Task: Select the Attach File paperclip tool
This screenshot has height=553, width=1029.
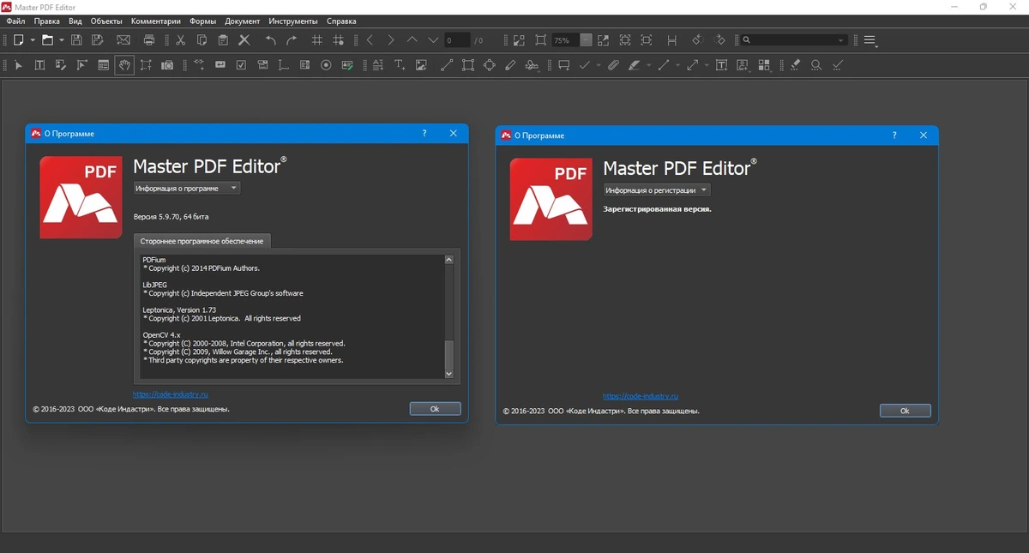Action: coord(613,65)
